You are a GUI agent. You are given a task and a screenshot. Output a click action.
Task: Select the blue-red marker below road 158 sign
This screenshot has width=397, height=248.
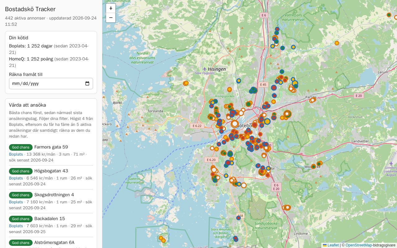tap(238, 218)
